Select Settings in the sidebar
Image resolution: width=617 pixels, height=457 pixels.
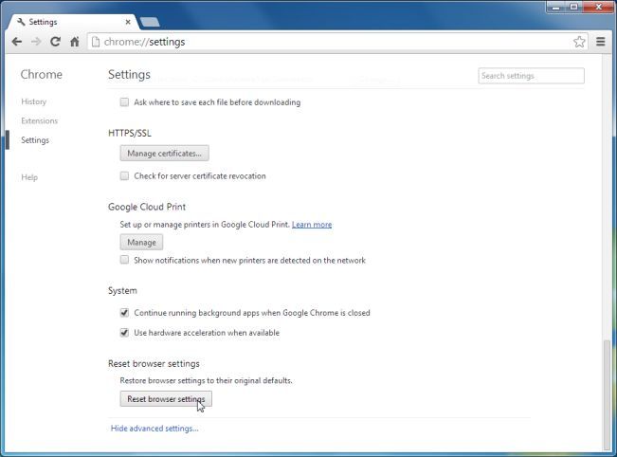(x=35, y=140)
